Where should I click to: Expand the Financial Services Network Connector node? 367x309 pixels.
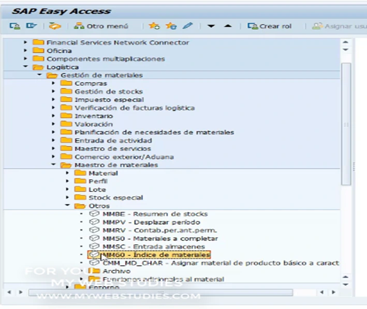point(25,42)
